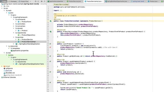
Task: Select application.properties in the project tree
Action: [20, 51]
